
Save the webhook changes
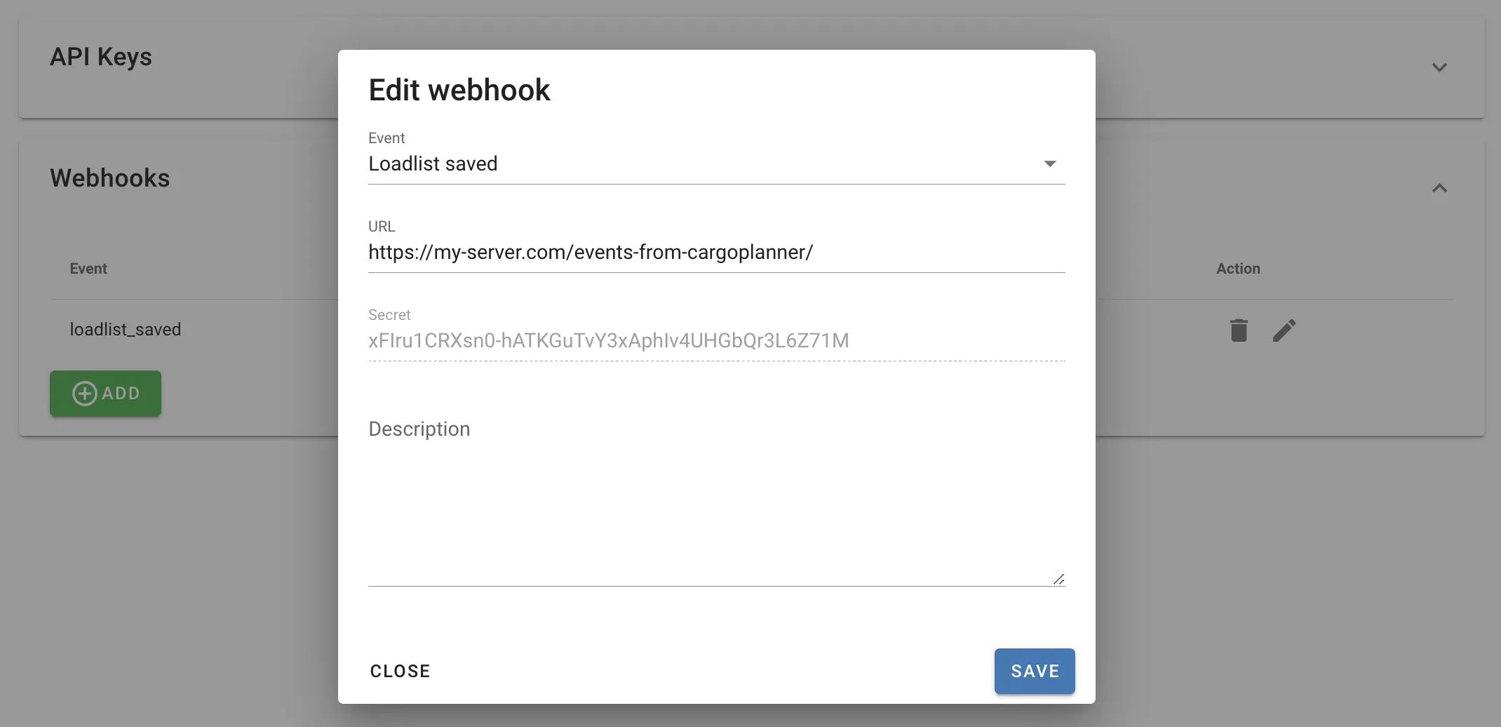tap(1034, 671)
